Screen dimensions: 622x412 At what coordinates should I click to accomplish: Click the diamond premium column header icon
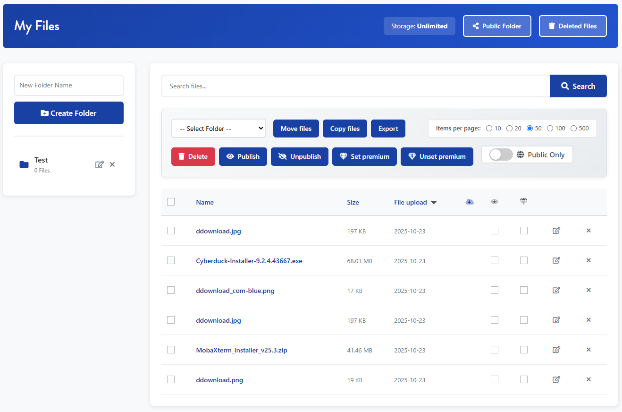(x=523, y=202)
